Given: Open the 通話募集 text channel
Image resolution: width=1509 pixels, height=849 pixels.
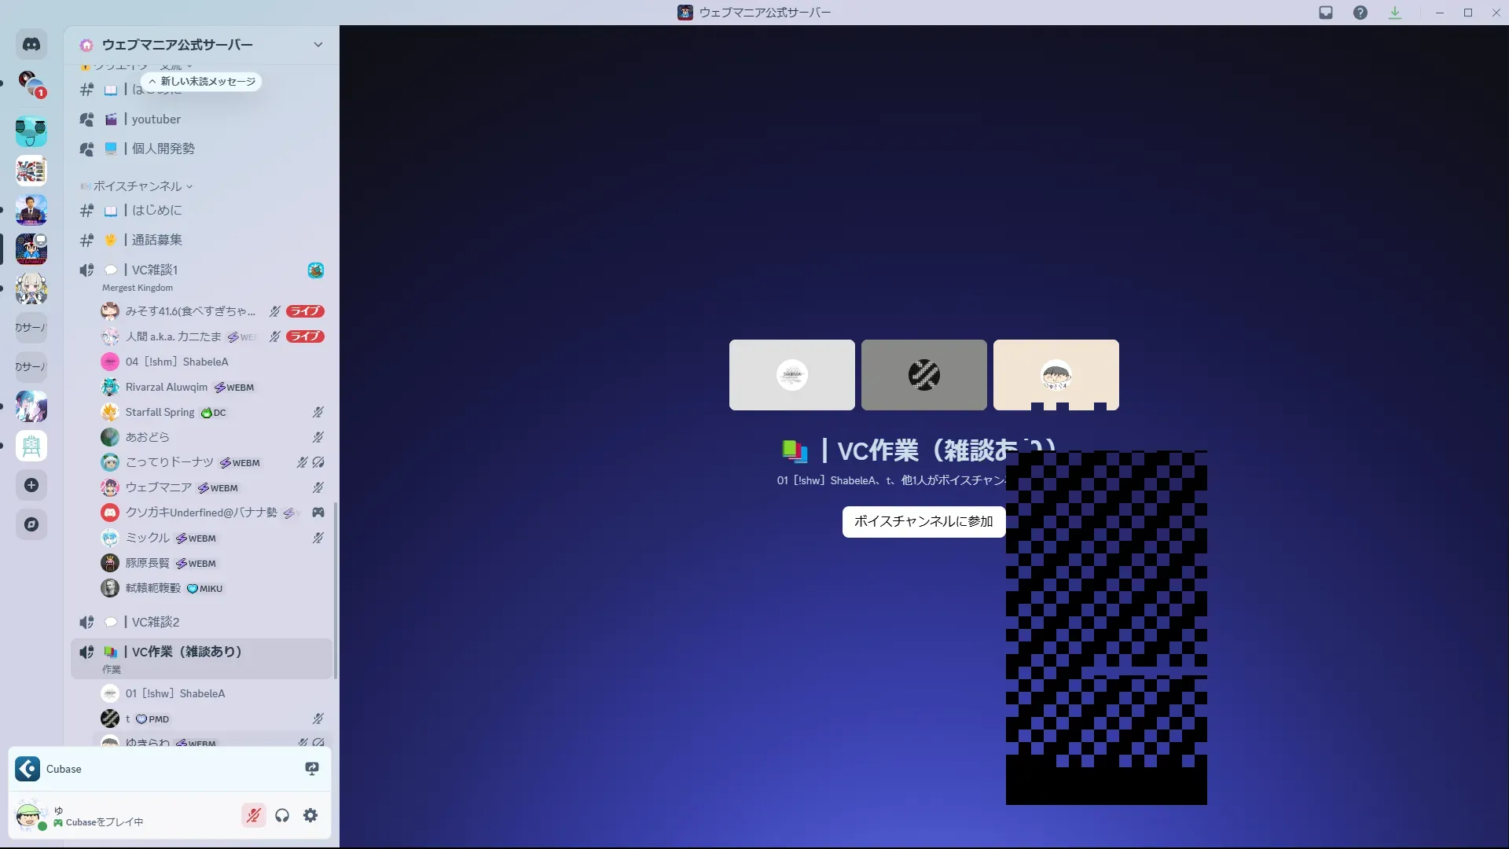Looking at the screenshot, I should (157, 240).
